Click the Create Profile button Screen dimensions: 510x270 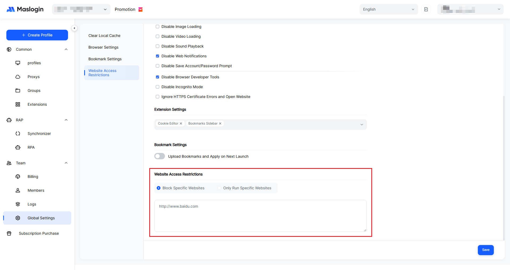tap(37, 35)
